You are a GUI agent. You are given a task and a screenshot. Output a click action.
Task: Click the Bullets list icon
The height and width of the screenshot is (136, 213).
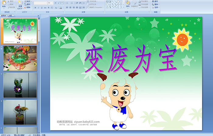(x=68, y=3)
